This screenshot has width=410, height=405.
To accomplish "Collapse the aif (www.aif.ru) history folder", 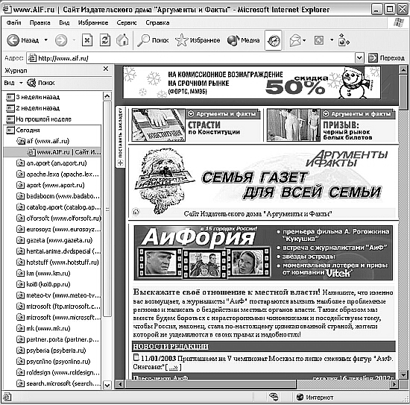I will point(43,141).
